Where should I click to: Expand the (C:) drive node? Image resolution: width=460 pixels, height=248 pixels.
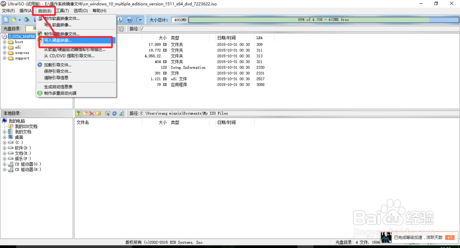coord(5,142)
